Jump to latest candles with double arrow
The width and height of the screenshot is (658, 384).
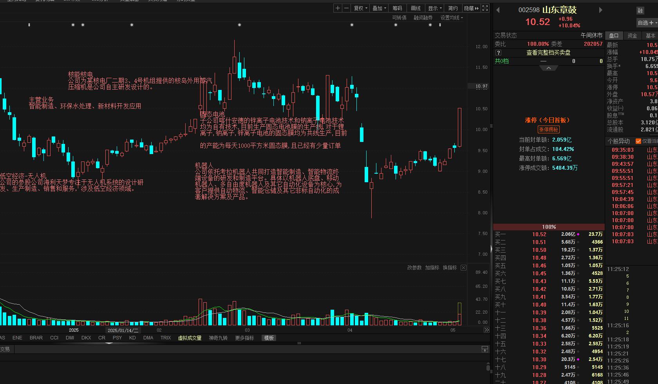(486, 330)
